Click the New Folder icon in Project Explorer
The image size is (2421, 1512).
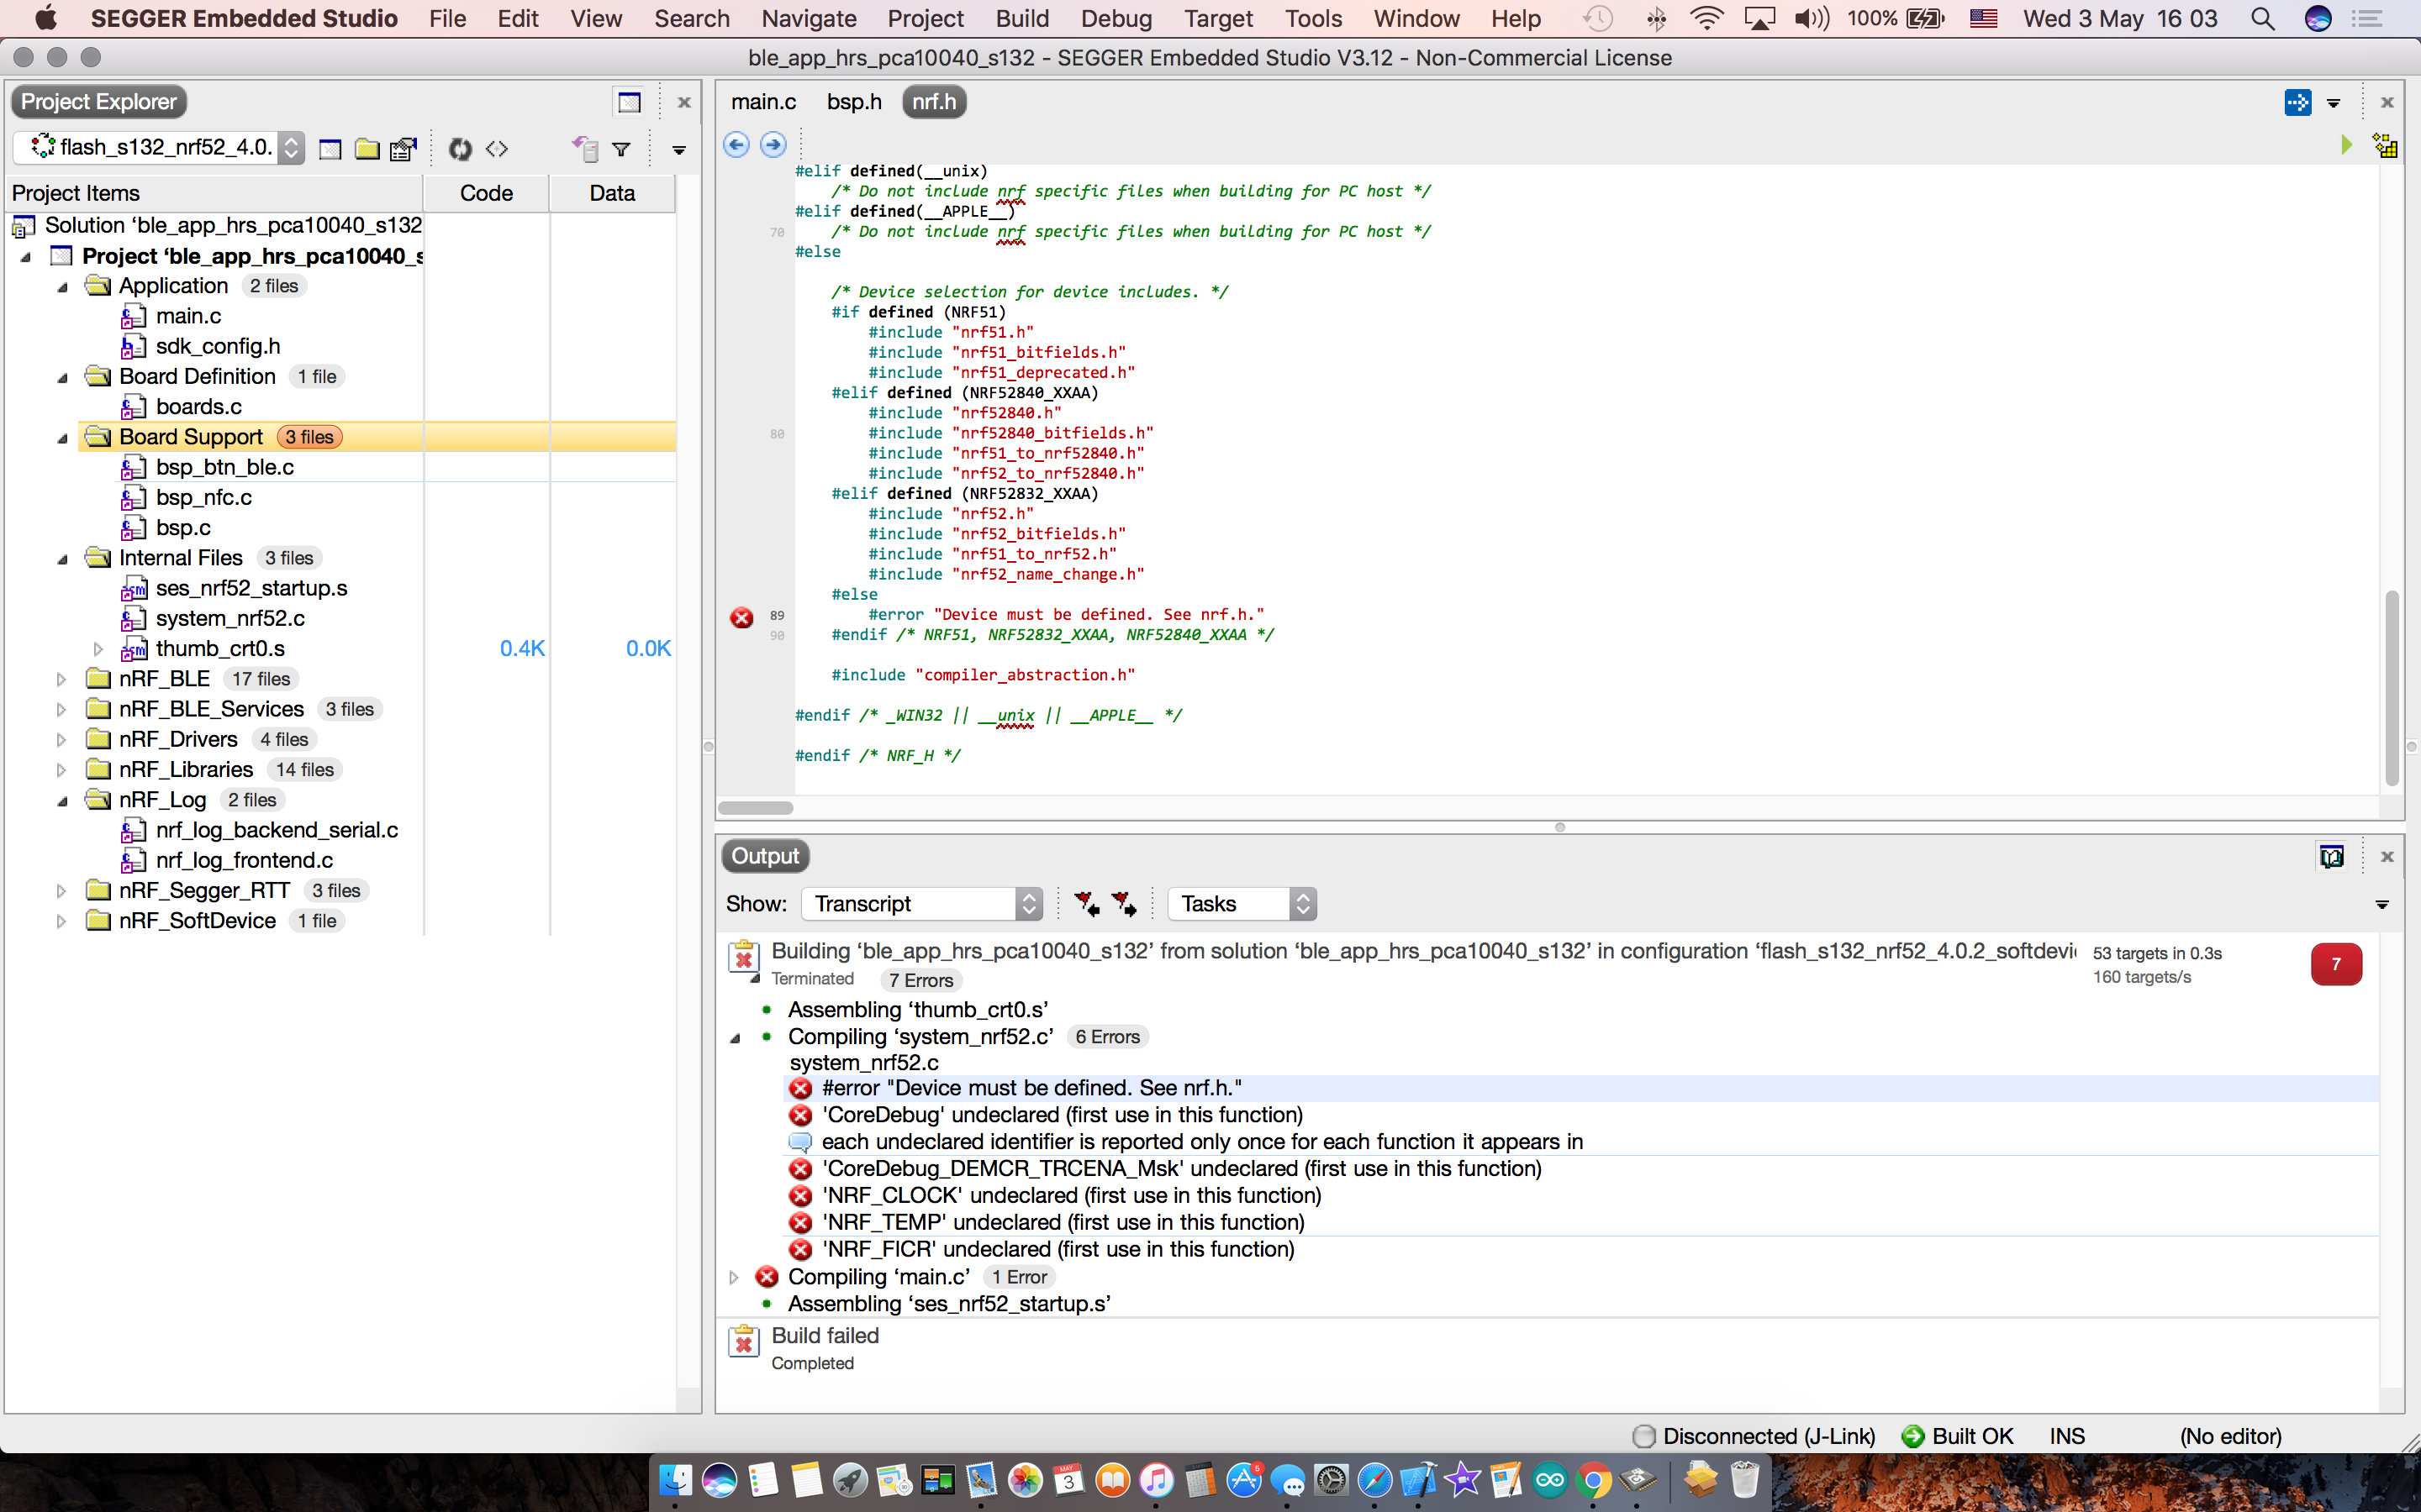tap(367, 149)
